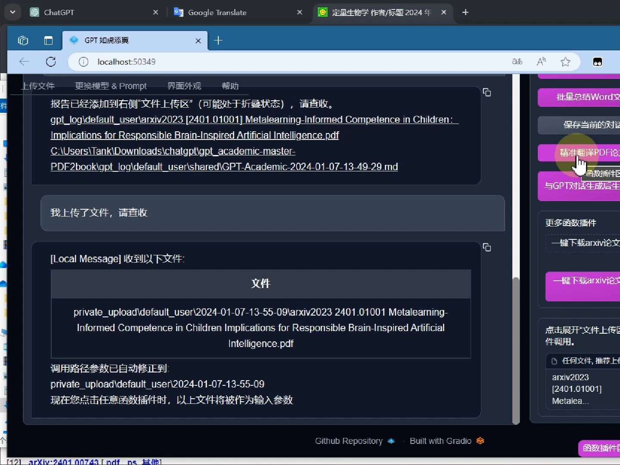Click the chat panel vertical scrollbar

pos(516,350)
